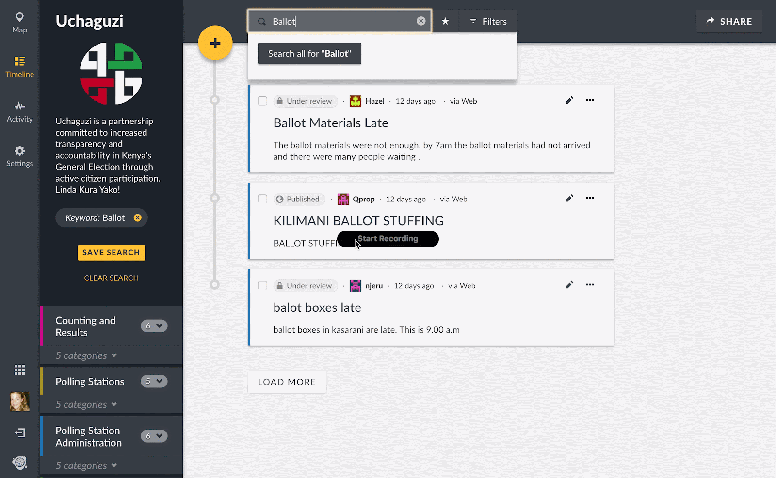The image size is (776, 478).
Task: Remove the Keyword: Ballot filter
Action: coord(138,218)
